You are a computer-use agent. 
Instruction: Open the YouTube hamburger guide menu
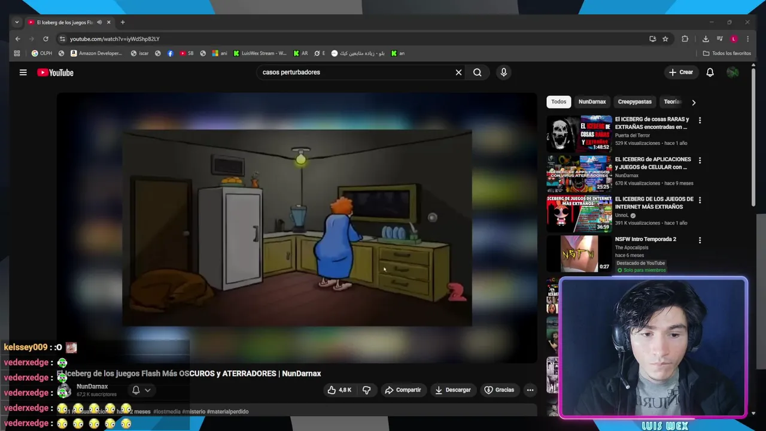coord(23,72)
